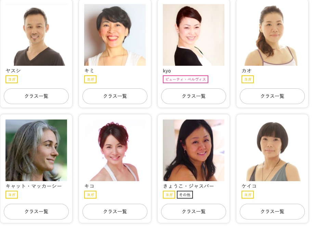Click きょうこ・ジャスパー's profile photo
The height and width of the screenshot is (226, 313).
point(193,150)
